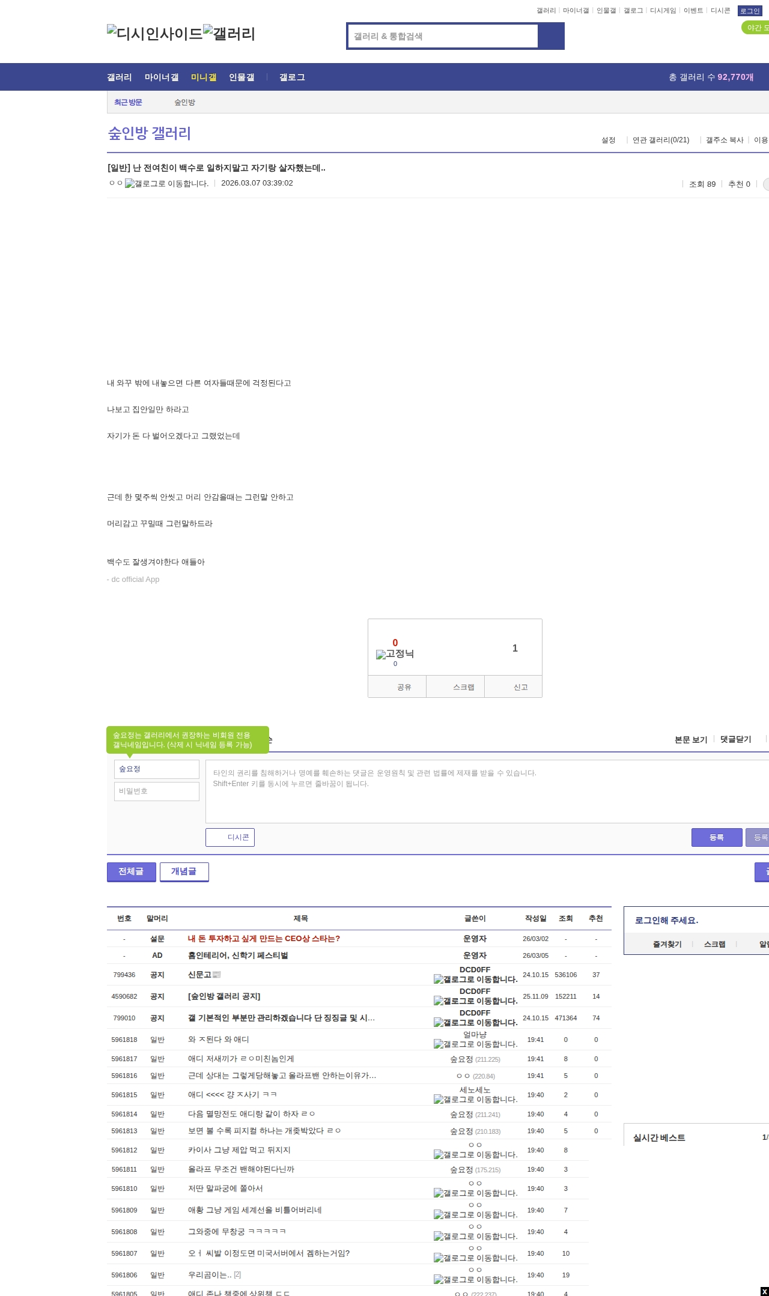Click the 숲요정 nickname input field

coord(157,769)
